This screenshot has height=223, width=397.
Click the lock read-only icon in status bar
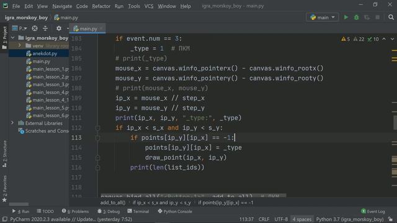390,219
